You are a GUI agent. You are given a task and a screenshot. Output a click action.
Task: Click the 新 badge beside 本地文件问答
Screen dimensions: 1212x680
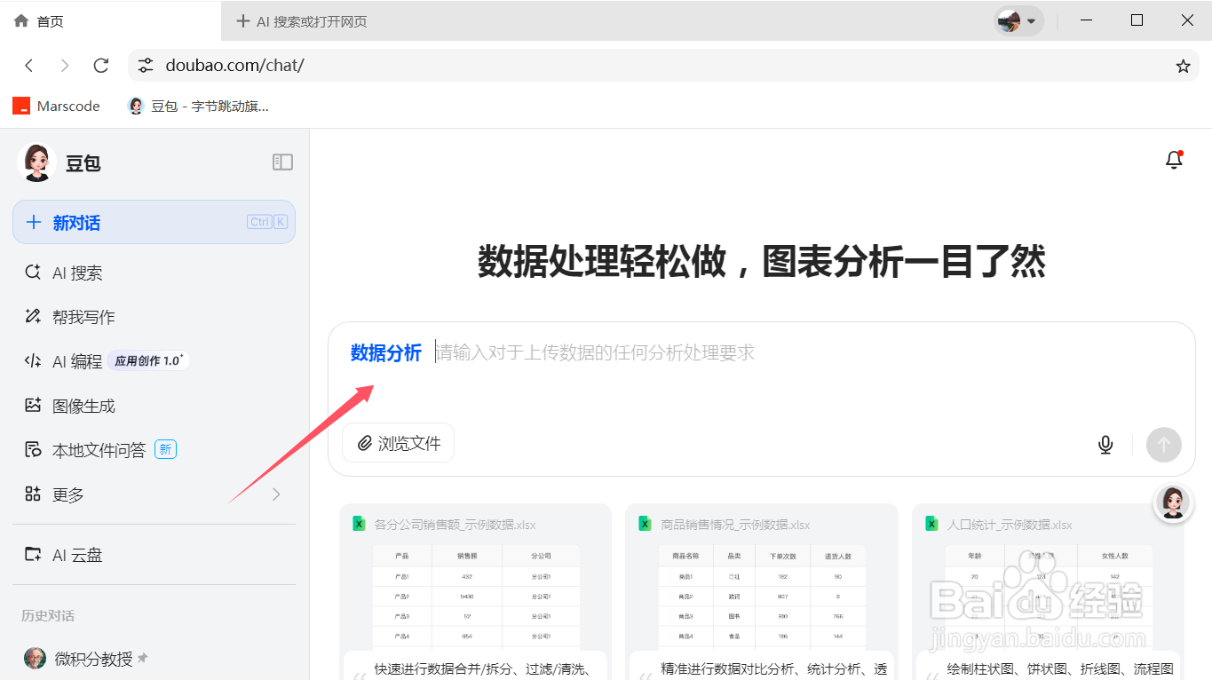click(165, 449)
